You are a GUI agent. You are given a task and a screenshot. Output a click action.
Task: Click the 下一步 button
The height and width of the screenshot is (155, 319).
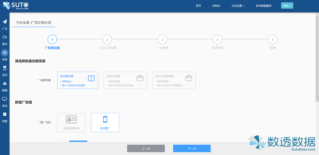(192, 148)
